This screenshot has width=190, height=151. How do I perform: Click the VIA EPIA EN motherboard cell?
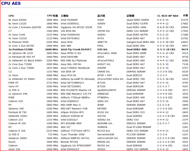68,31
